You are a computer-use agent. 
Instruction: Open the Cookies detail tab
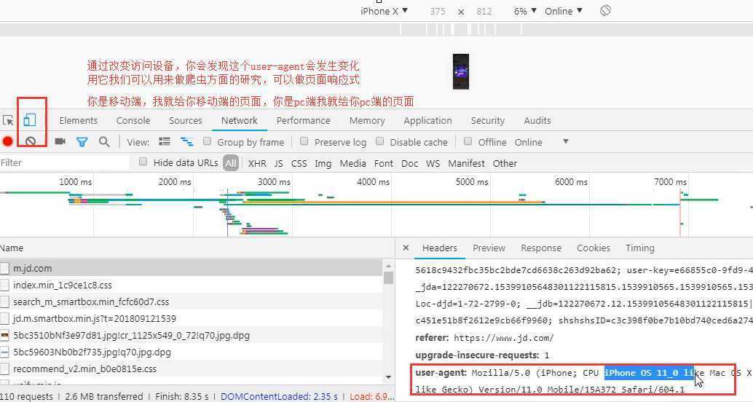(x=593, y=248)
